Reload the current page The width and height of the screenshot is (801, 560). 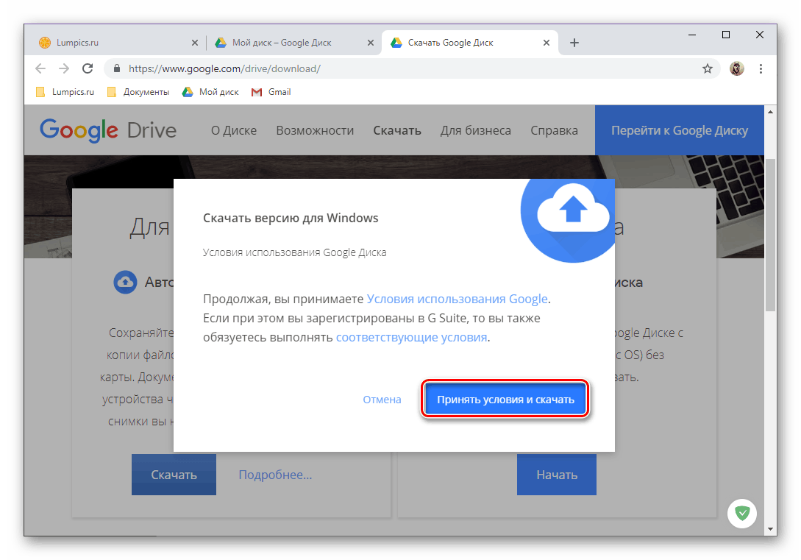coord(88,68)
